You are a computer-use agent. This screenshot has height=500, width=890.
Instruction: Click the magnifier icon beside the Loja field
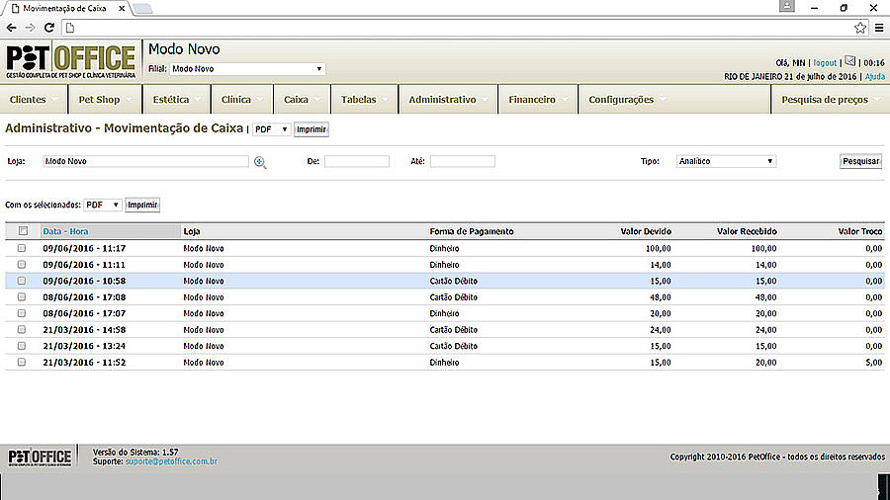[x=260, y=162]
